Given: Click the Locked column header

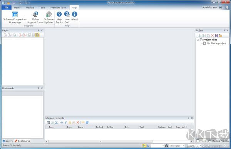Looking at the screenshot, I should (100, 127).
